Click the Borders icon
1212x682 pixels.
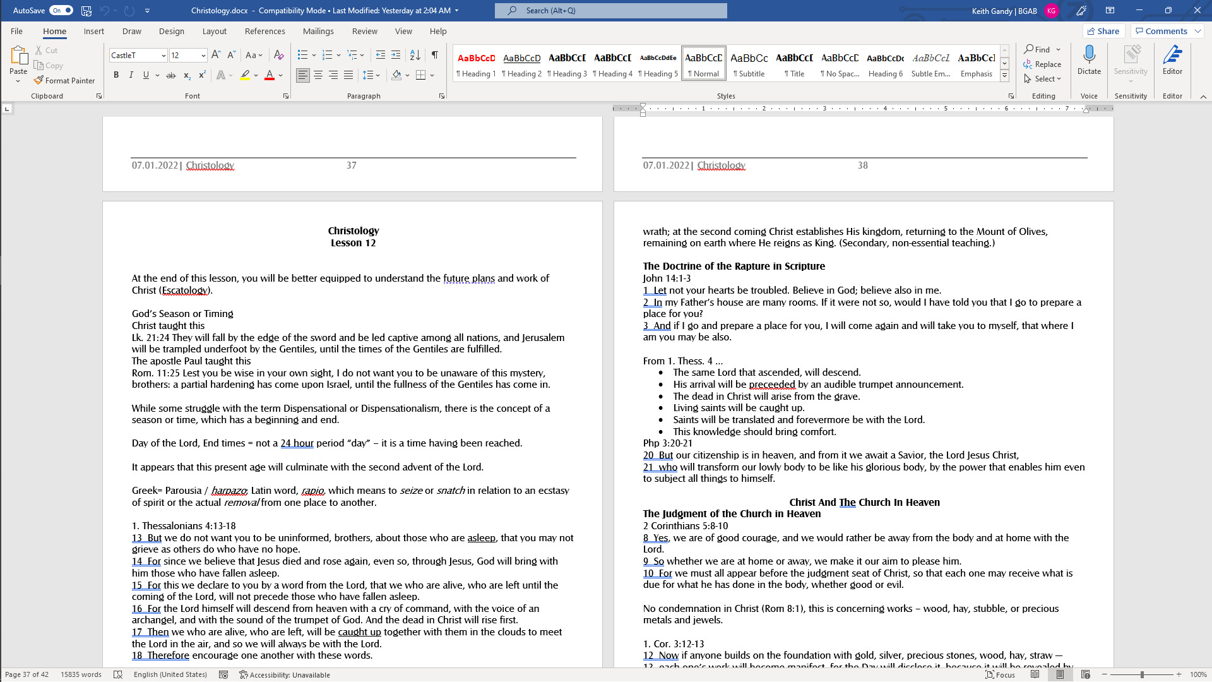click(x=420, y=75)
